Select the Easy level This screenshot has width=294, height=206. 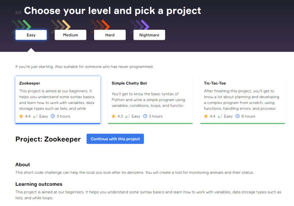[x=31, y=35]
